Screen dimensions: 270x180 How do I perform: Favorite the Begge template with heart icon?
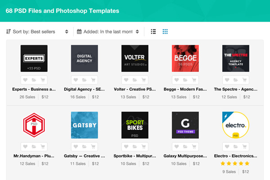coord(177,80)
